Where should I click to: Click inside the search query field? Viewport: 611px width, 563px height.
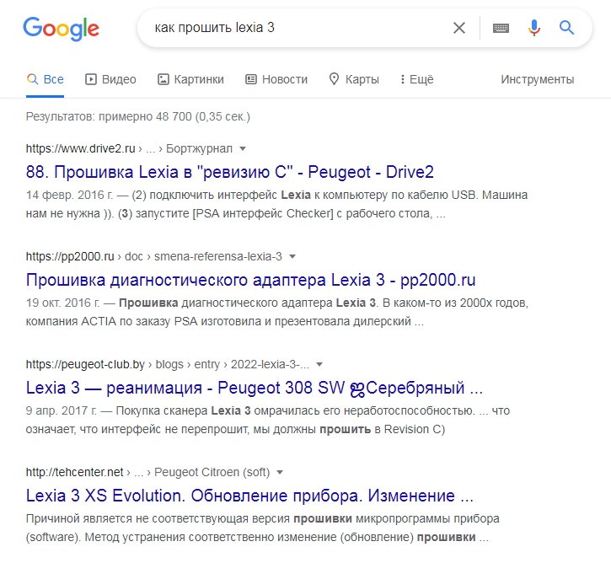click(296, 28)
